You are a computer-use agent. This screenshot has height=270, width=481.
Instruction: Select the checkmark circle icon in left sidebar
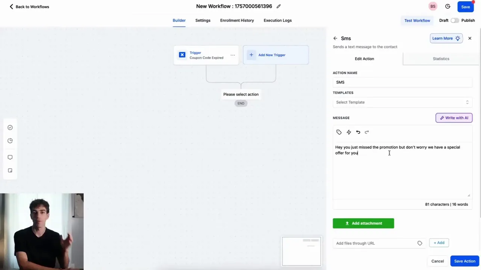10,127
